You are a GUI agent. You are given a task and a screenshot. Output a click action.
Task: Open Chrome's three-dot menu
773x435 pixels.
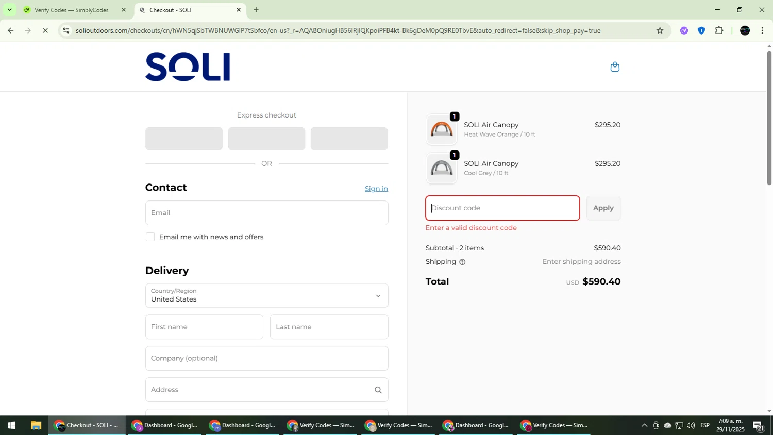point(762,30)
